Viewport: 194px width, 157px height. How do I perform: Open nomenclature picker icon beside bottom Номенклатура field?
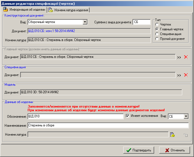(172, 135)
